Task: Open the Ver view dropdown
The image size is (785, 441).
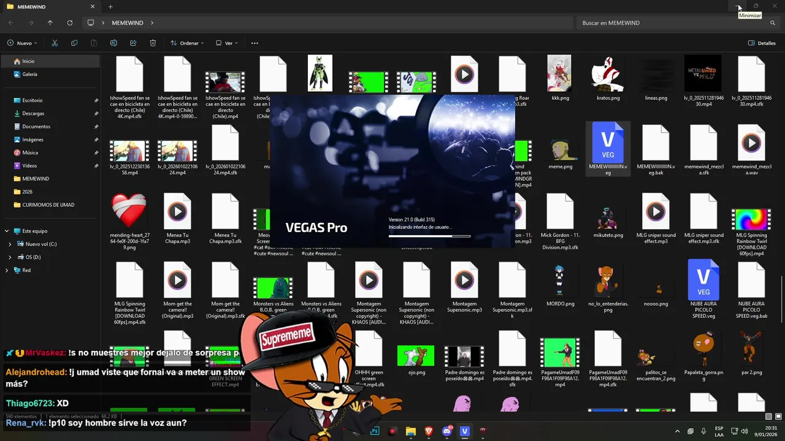Action: coord(227,43)
